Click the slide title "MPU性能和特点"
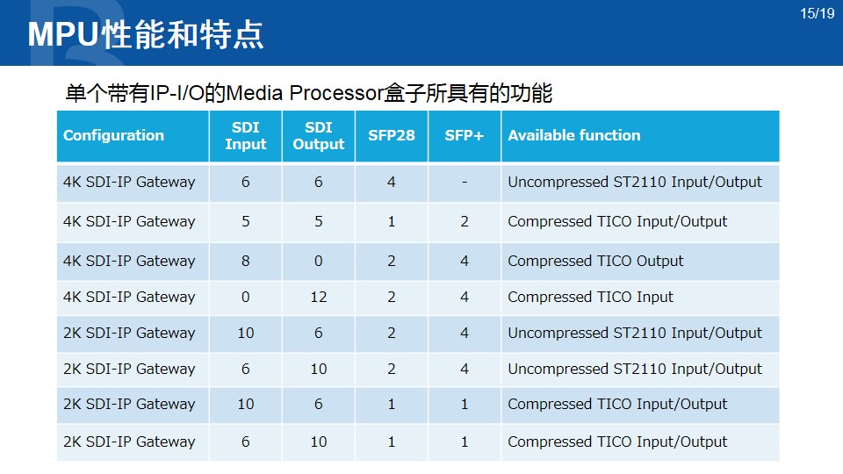 146,35
